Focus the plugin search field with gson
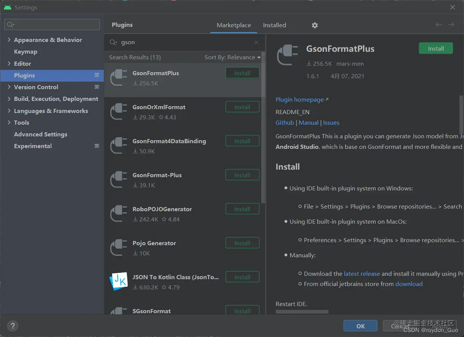The height and width of the screenshot is (337, 464). 185,42
